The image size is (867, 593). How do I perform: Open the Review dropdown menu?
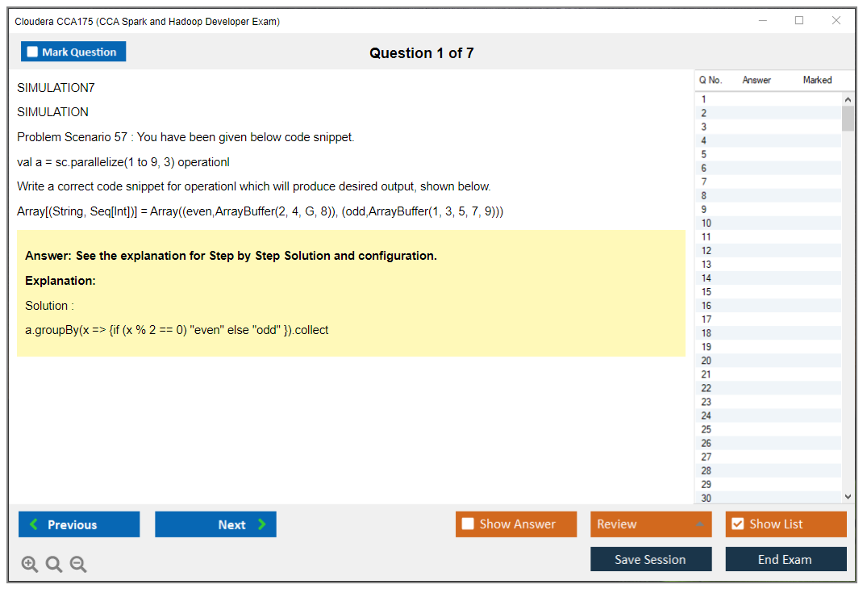[698, 524]
